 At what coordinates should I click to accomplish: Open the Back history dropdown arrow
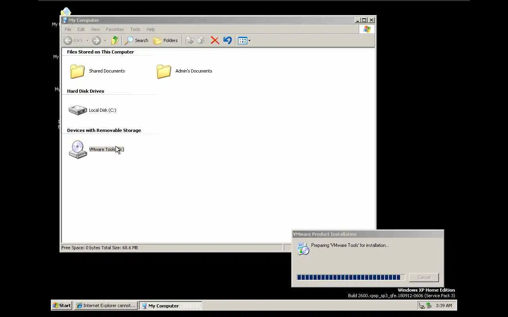pos(87,40)
